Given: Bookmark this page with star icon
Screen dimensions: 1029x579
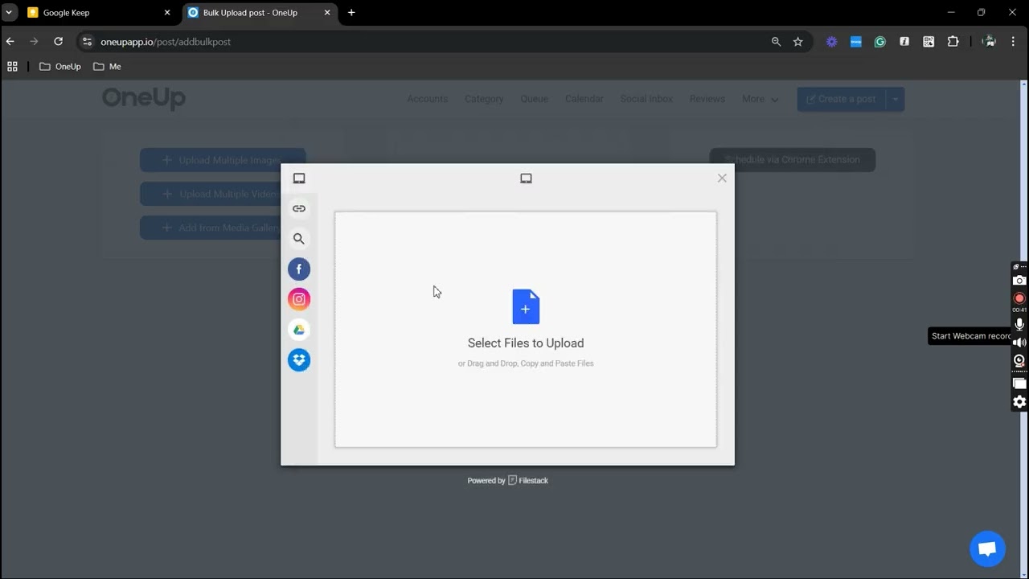Looking at the screenshot, I should tap(798, 42).
